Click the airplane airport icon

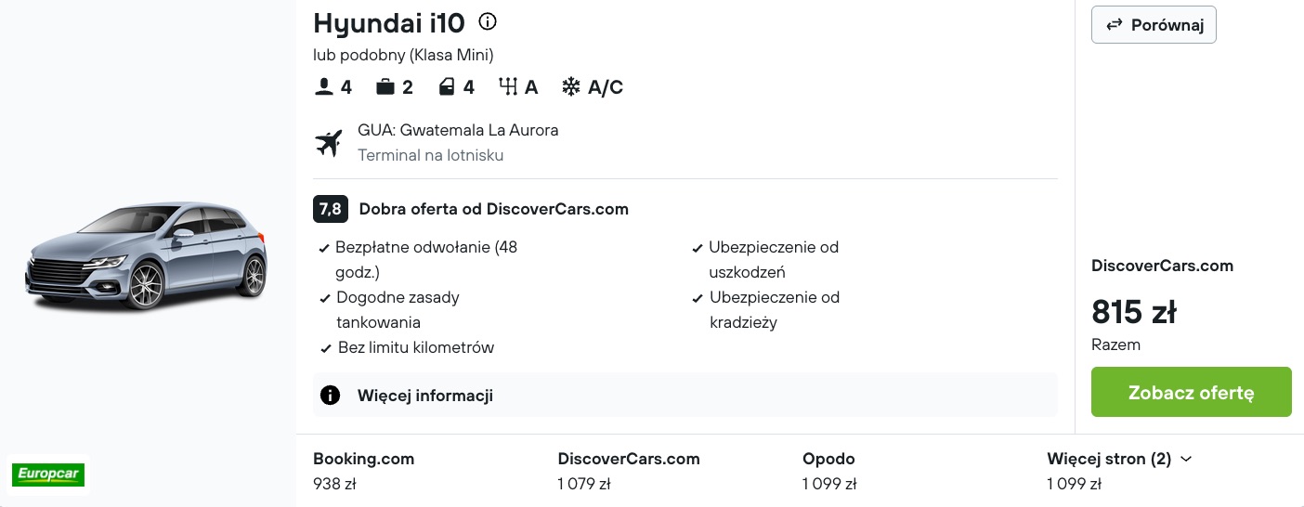[x=329, y=143]
